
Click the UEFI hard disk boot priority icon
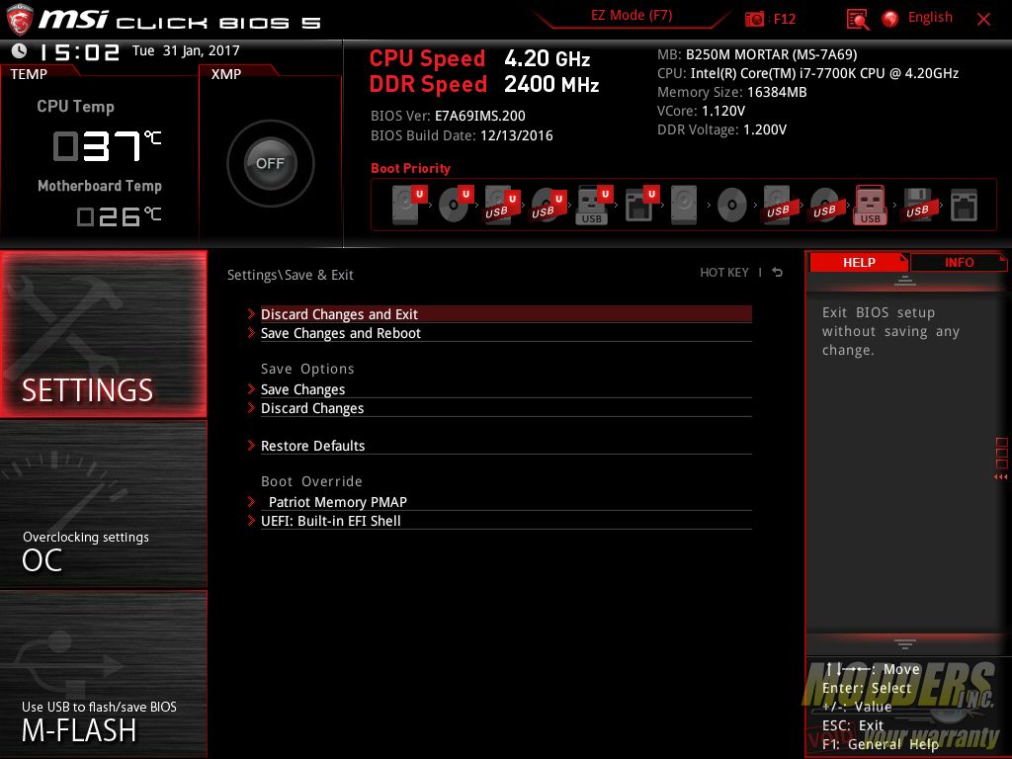coord(409,205)
